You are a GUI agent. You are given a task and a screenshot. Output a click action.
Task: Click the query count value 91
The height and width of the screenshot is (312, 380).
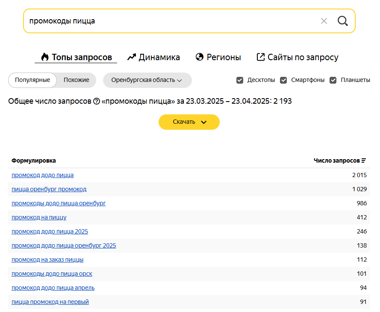[363, 302]
